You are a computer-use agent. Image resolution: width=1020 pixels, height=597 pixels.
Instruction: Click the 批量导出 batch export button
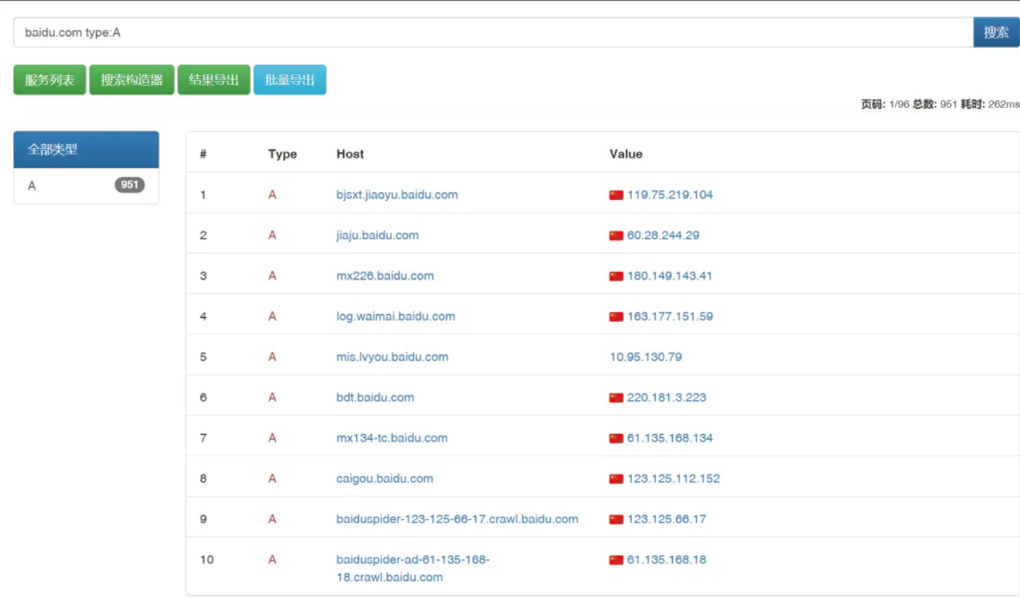290,80
